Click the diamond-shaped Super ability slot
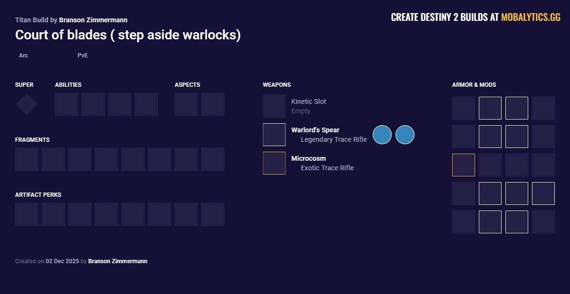 pos(27,104)
